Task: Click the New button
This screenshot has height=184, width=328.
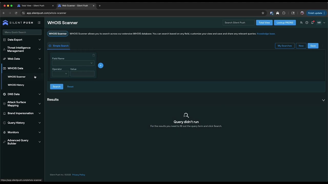Action: coord(301,46)
